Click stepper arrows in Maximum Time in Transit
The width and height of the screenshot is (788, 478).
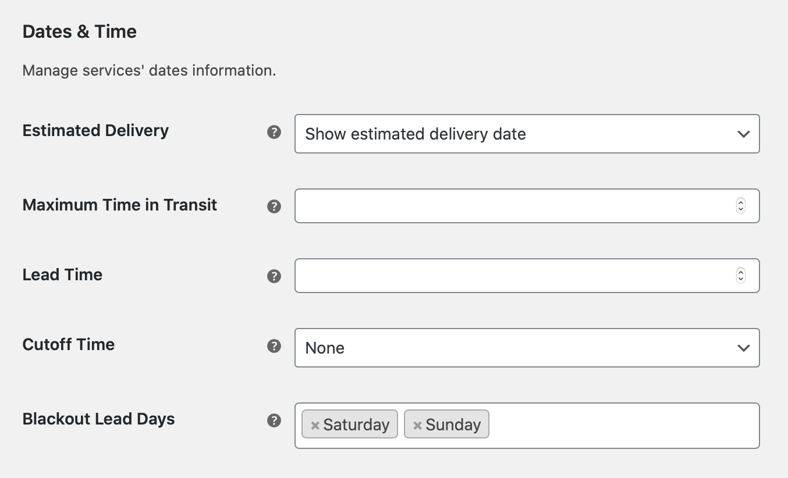[741, 206]
